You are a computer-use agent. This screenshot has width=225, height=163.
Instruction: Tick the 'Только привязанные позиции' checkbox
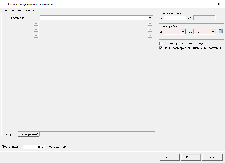tap(161, 43)
